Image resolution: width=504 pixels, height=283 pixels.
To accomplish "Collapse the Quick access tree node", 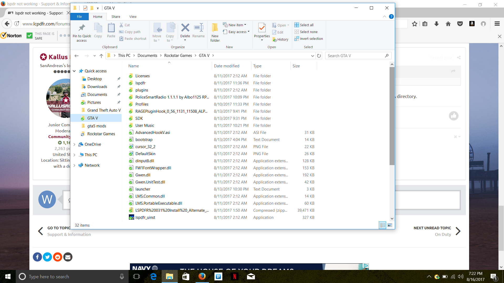I will 74,71.
